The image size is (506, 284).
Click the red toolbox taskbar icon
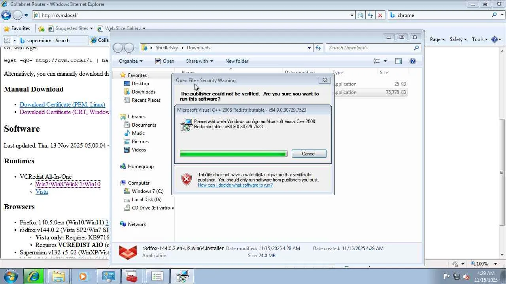coord(132,277)
